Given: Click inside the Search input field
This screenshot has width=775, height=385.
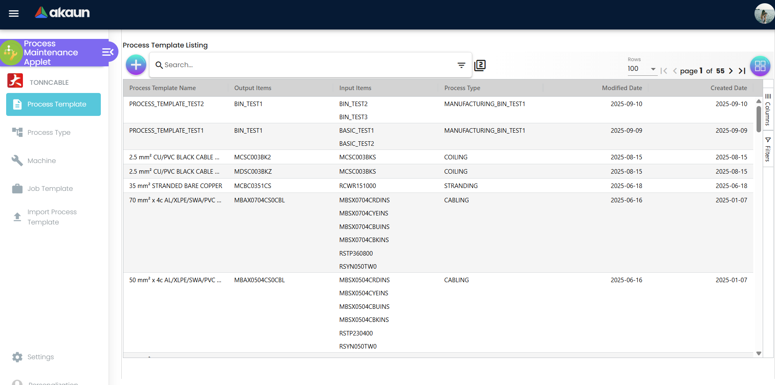Looking at the screenshot, I should click(x=287, y=65).
